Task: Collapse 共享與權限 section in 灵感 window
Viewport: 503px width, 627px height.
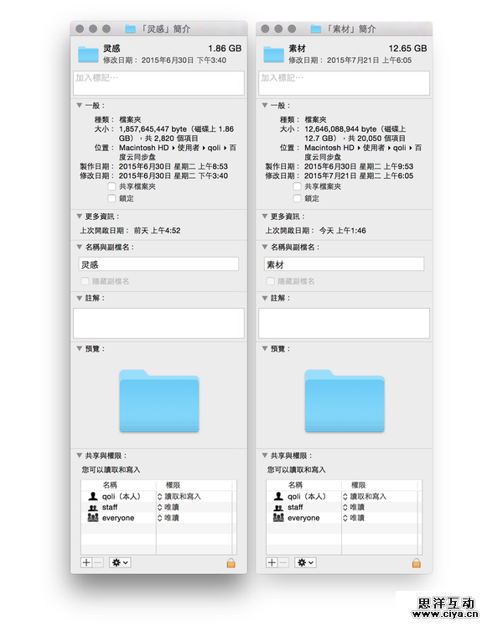Action: coord(80,456)
